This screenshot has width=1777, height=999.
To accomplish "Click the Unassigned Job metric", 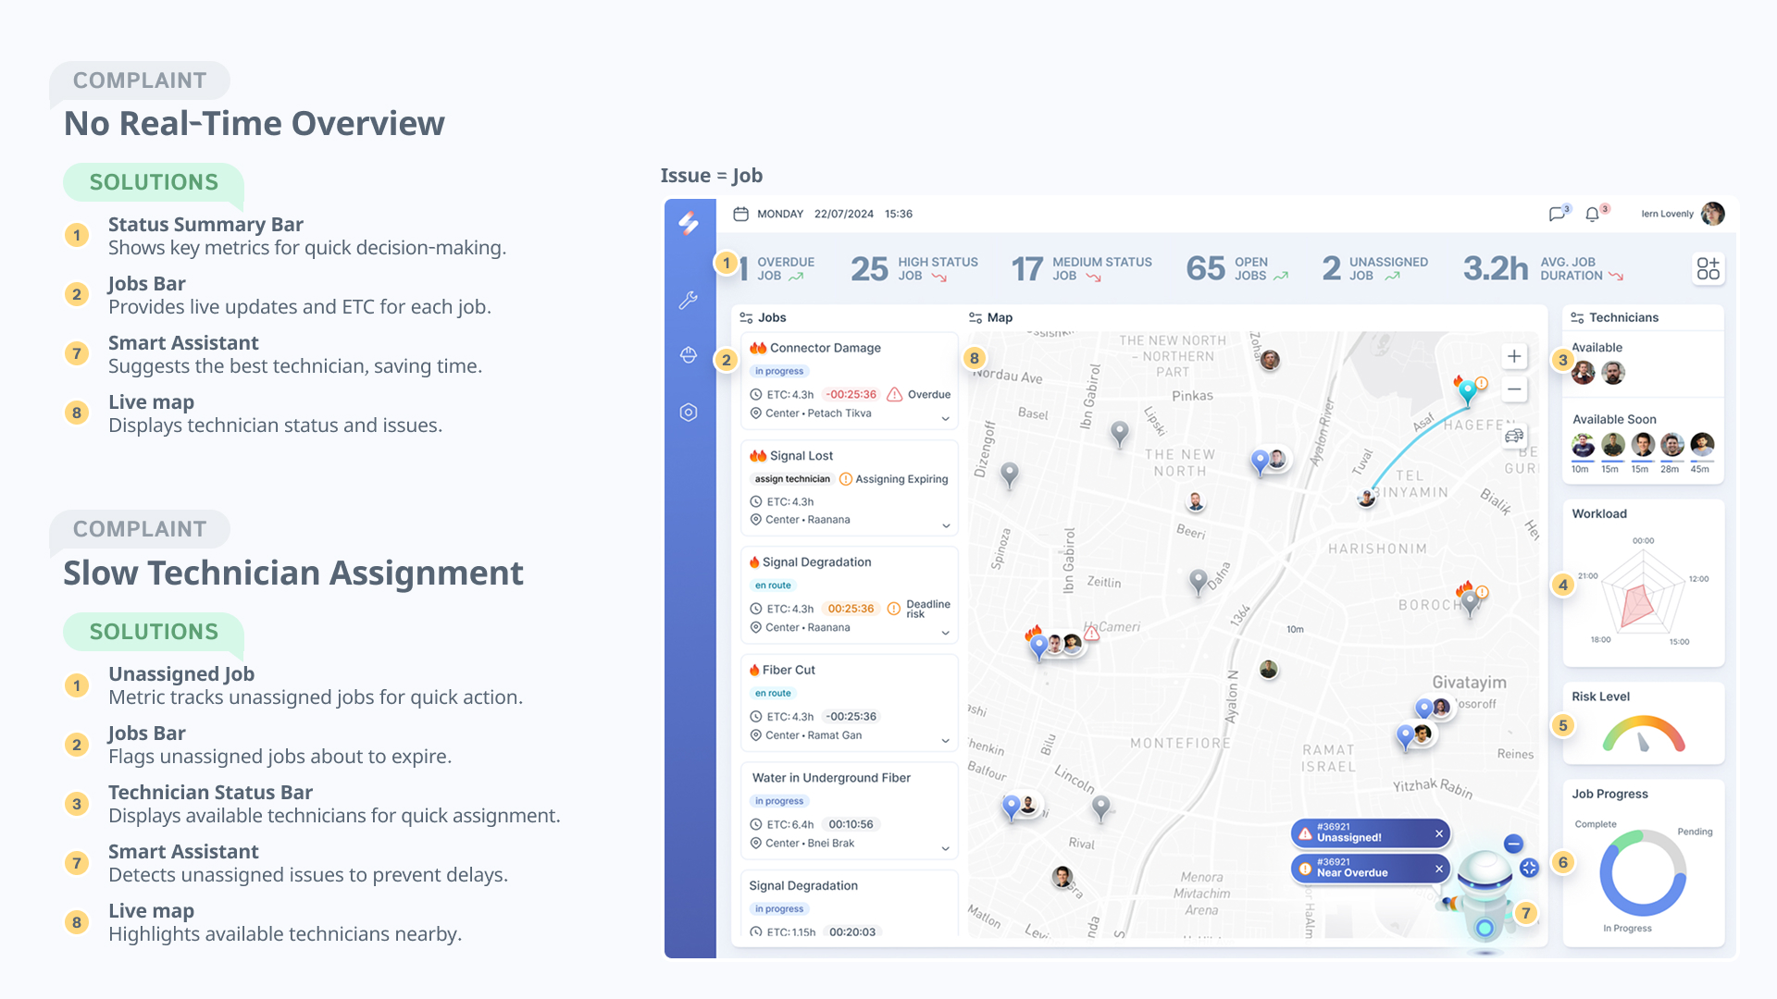I will [1375, 269].
